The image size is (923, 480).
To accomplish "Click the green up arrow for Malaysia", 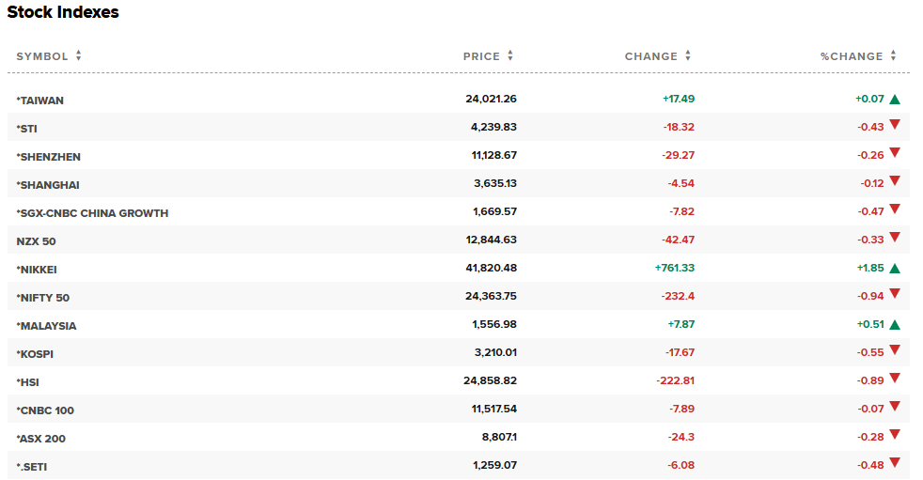I will click(895, 325).
